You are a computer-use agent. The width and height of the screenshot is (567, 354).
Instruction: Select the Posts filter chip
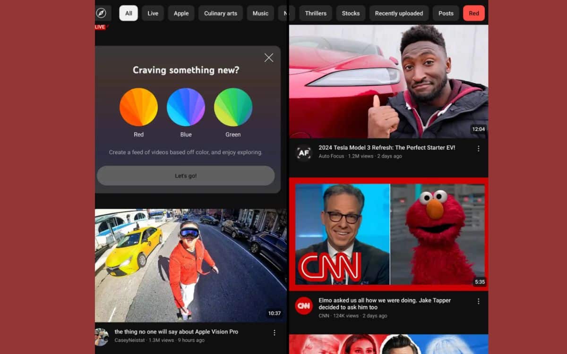446,13
